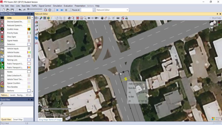The height and width of the screenshot is (125, 222).
Task: Select Desired Speed Decisions object
Action: (15, 22)
